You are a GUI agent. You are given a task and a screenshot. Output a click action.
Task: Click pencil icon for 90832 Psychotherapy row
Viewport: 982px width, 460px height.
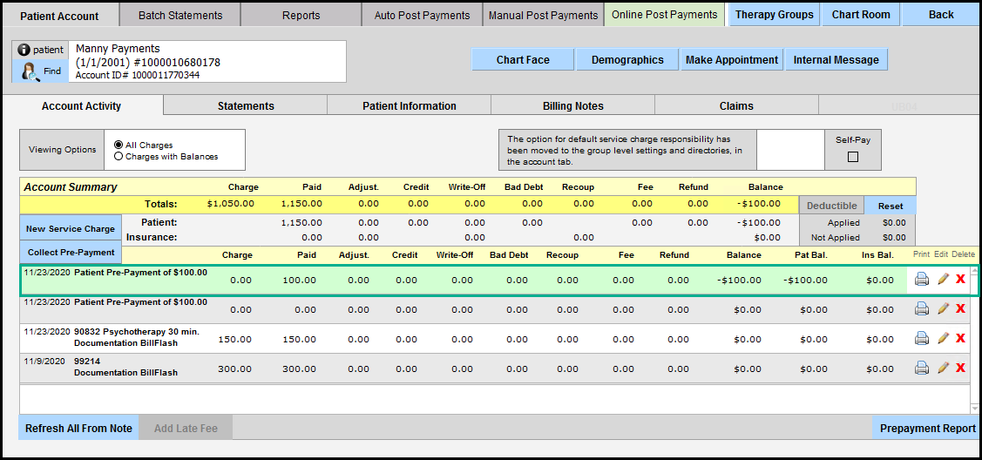point(942,339)
